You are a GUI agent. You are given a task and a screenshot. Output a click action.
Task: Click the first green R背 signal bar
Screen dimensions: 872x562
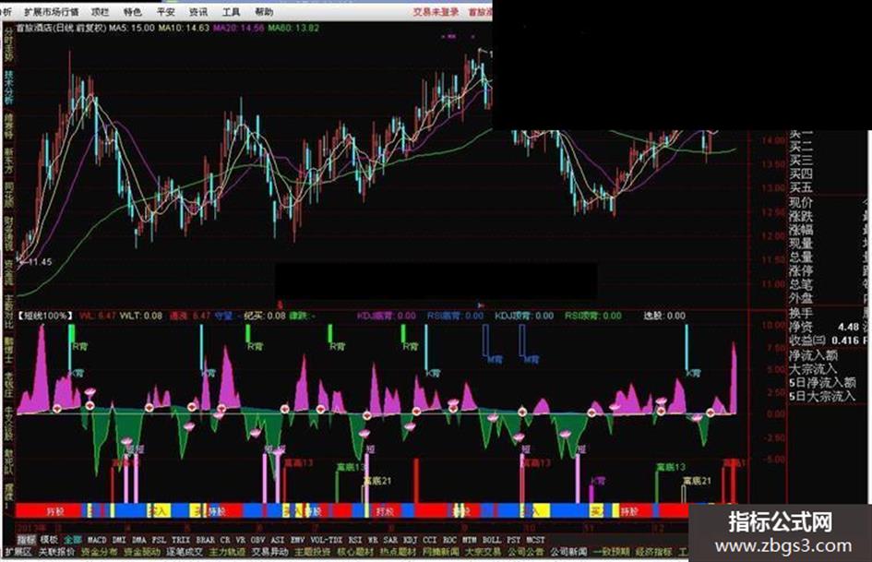[72, 334]
